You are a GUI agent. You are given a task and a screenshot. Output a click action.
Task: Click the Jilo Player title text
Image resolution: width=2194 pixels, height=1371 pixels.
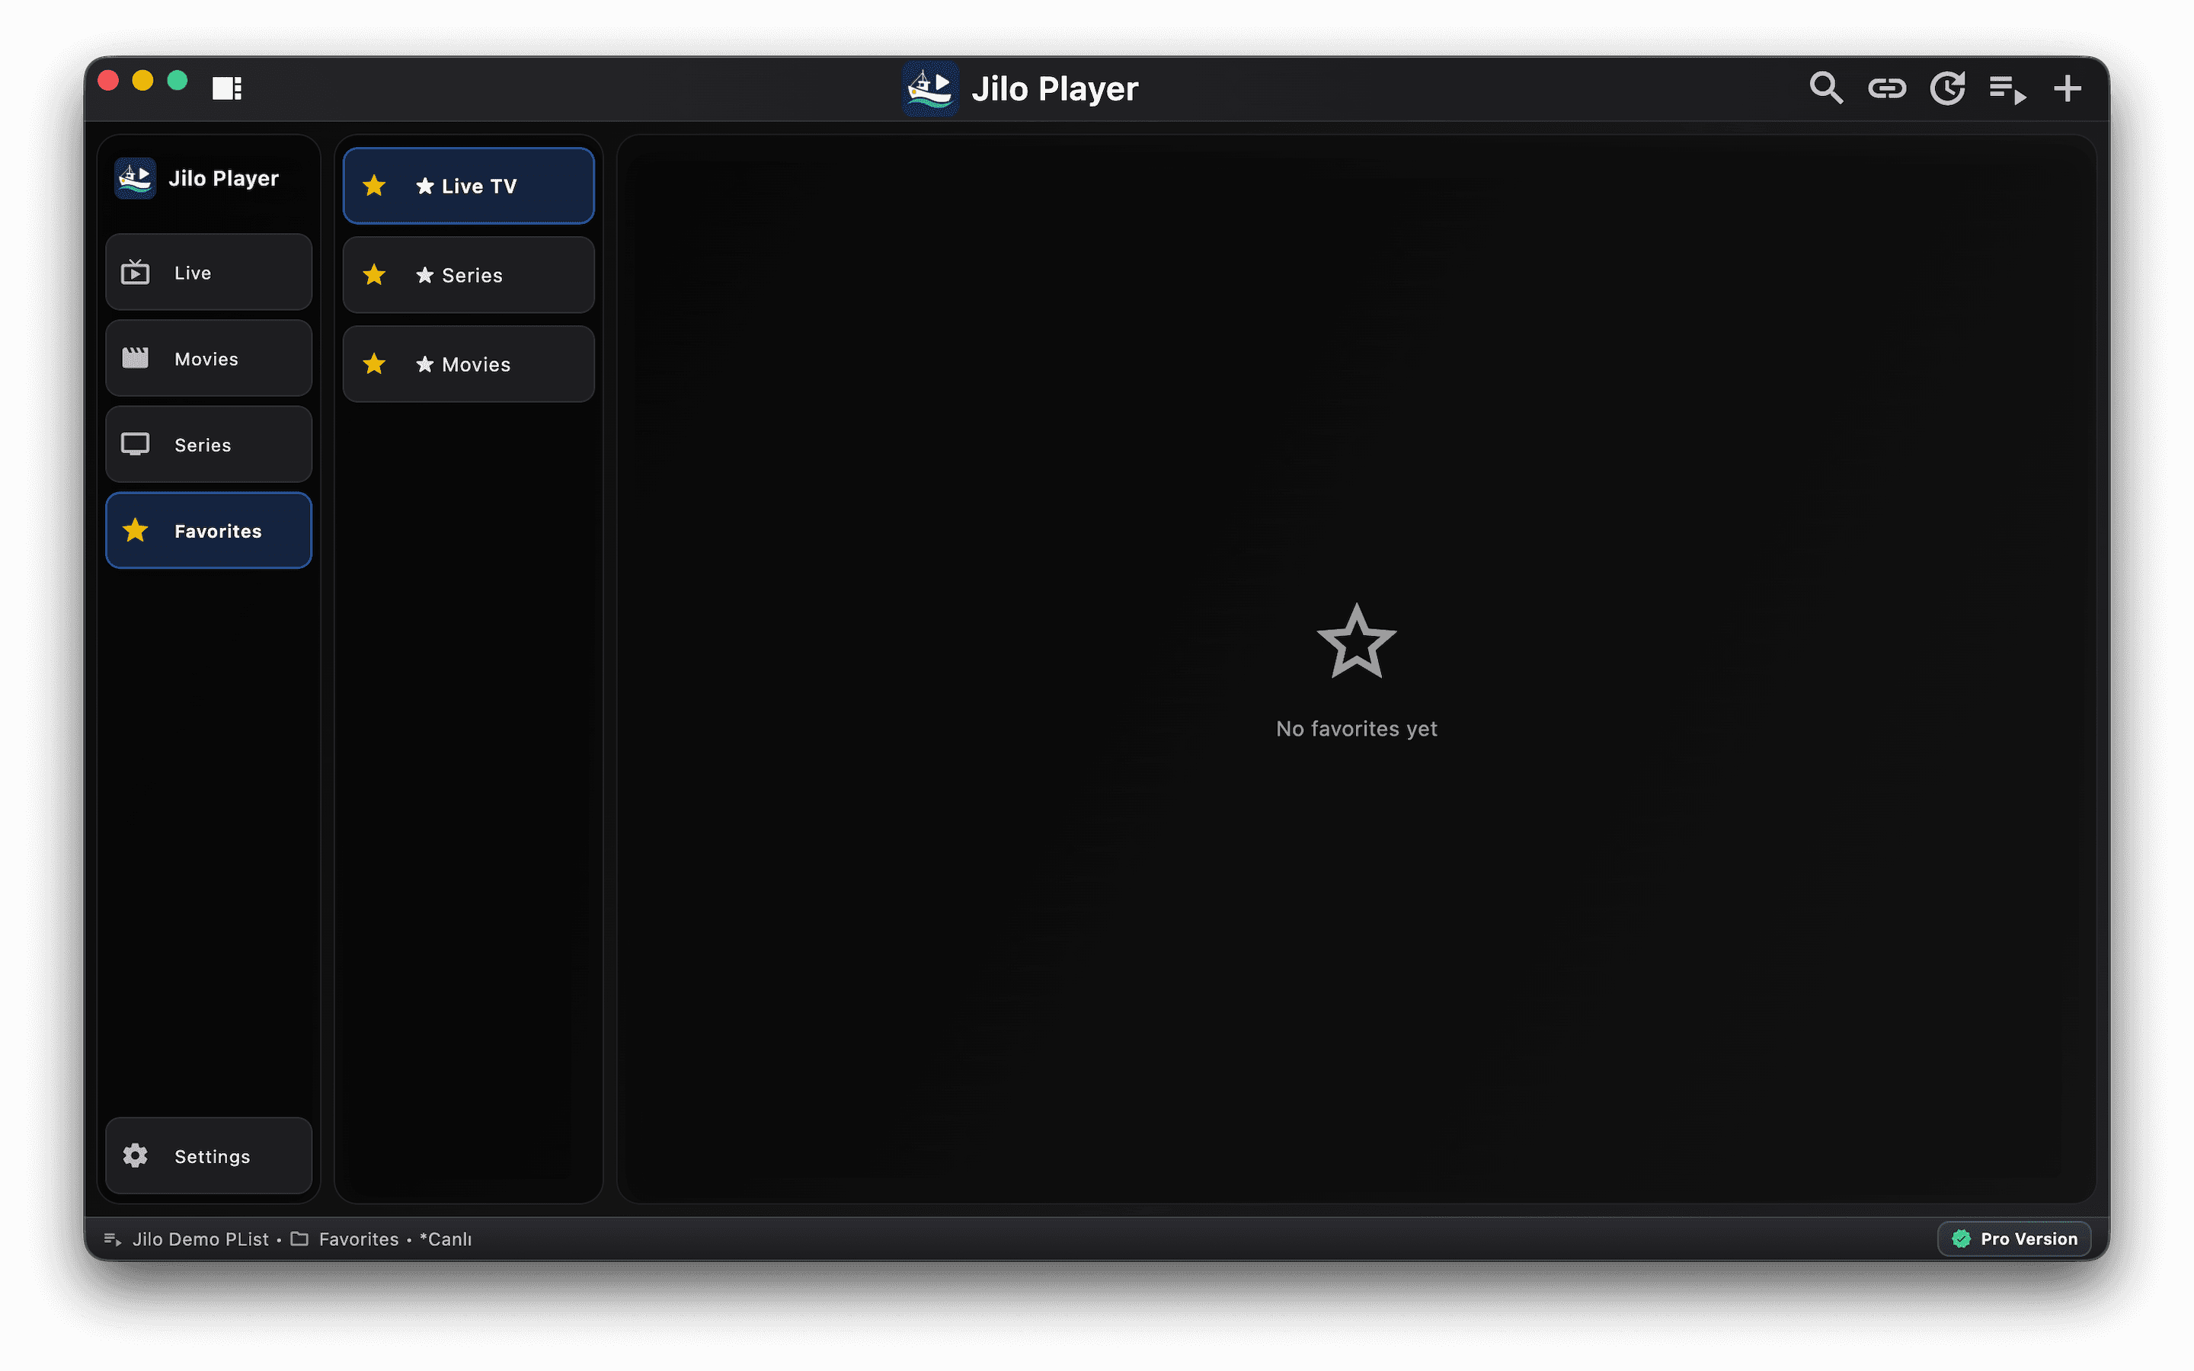[x=1054, y=89]
